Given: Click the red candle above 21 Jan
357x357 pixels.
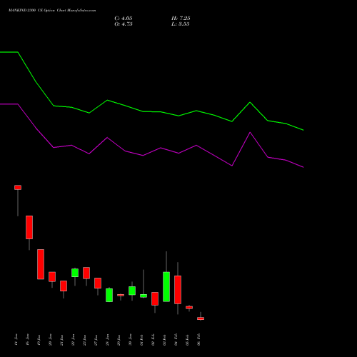Looking at the screenshot, I should click(x=64, y=286).
